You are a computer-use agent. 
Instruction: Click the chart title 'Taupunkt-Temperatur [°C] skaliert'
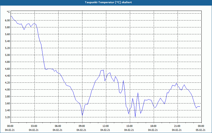(x=108, y=2)
